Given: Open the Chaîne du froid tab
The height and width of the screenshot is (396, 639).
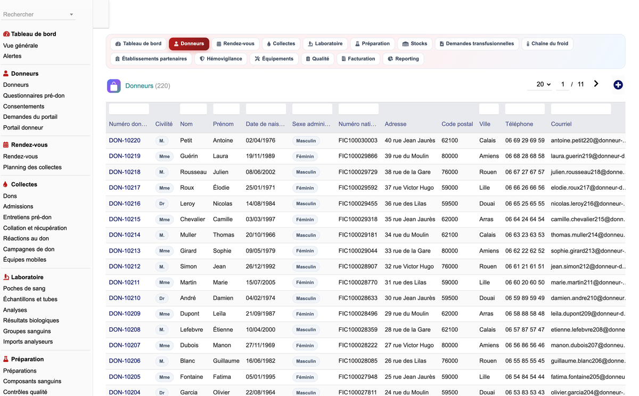Looking at the screenshot, I should point(547,44).
